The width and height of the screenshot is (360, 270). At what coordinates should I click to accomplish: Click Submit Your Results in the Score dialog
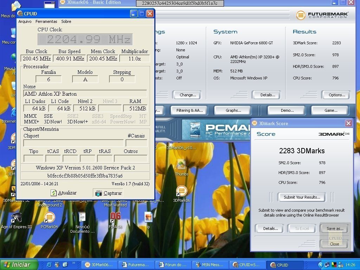[302, 197]
